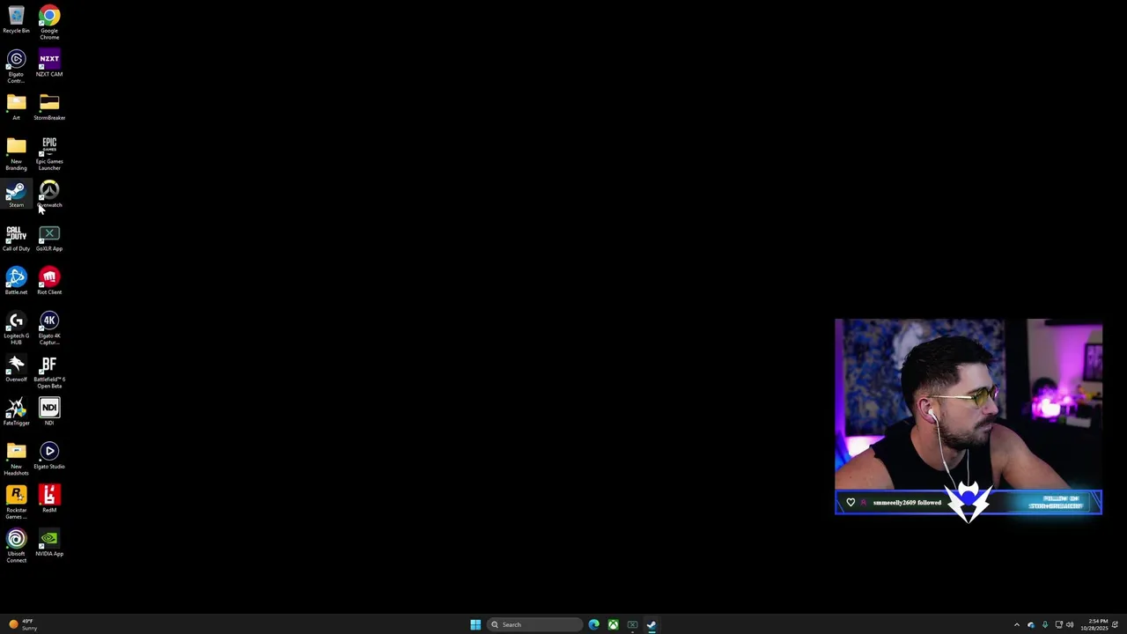Image resolution: width=1127 pixels, height=634 pixels.
Task: Select the GoXLR App desktop icon
Action: click(49, 238)
